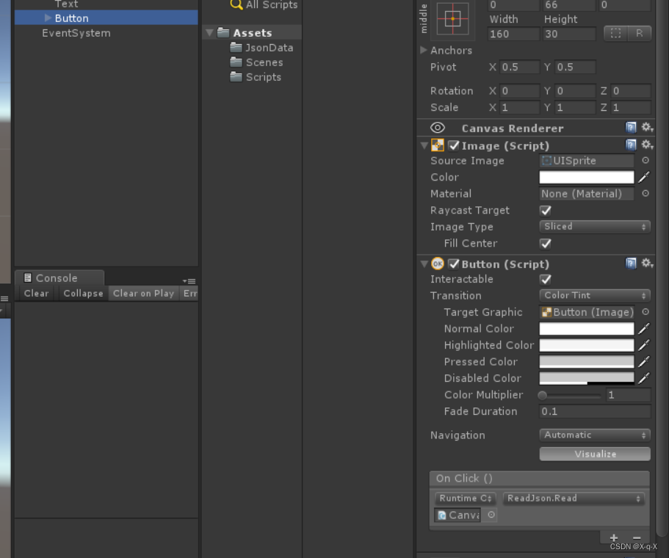Viewport: 669px width, 558px height.
Task: Collapse the Button (Script) component
Action: click(424, 264)
